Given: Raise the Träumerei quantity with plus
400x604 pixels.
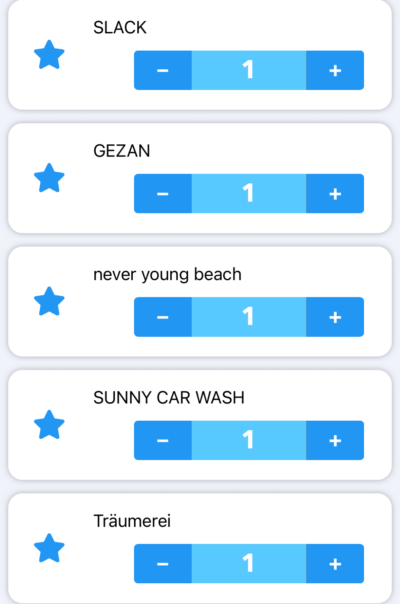Looking at the screenshot, I should [335, 564].
